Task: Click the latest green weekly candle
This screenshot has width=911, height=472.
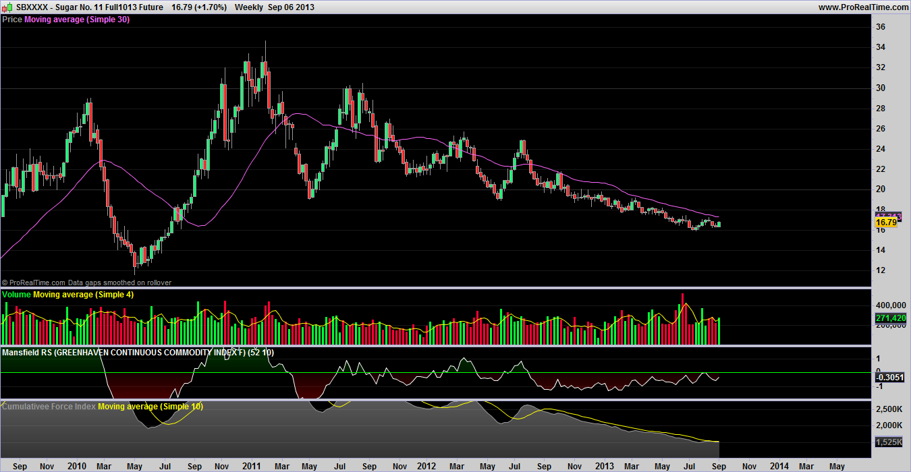Action: point(719,224)
